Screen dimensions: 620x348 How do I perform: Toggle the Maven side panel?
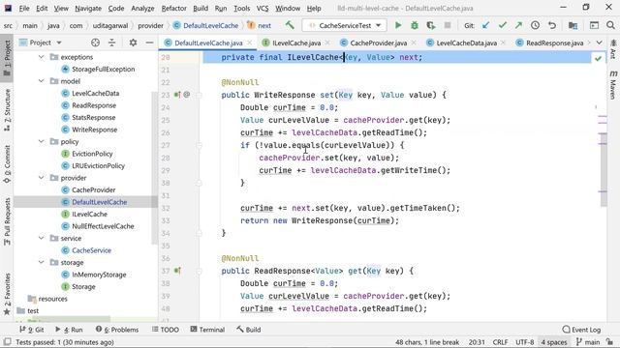613,84
